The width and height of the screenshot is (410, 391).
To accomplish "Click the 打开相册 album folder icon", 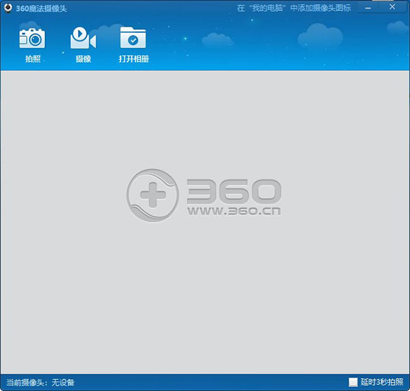I will pyautogui.click(x=133, y=38).
